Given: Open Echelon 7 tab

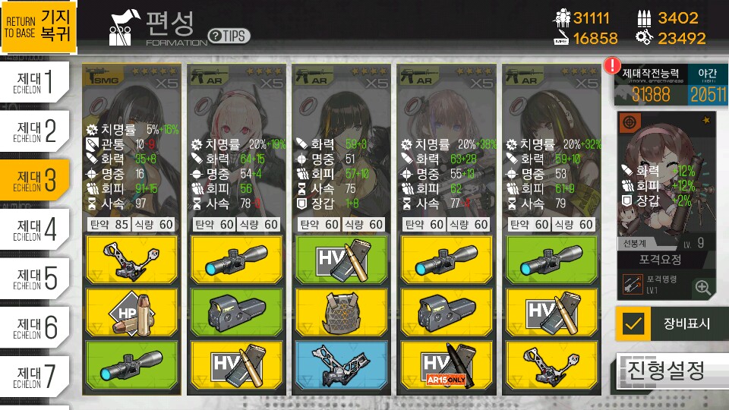Looking at the screenshot, I should click(x=35, y=377).
